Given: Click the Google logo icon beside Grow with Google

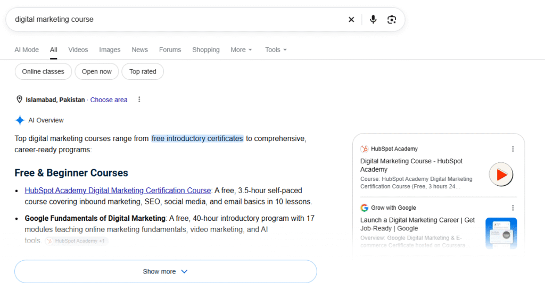Looking at the screenshot, I should (364, 208).
